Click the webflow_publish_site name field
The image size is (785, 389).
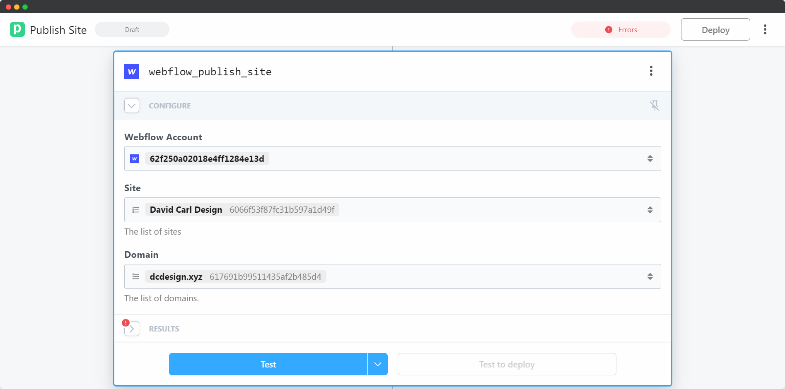[x=210, y=71]
